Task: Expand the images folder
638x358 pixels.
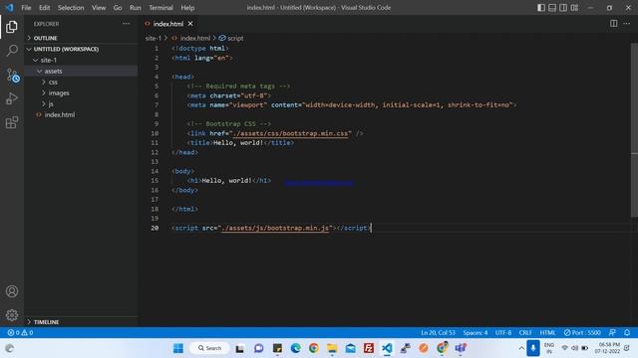Action: tap(82, 92)
